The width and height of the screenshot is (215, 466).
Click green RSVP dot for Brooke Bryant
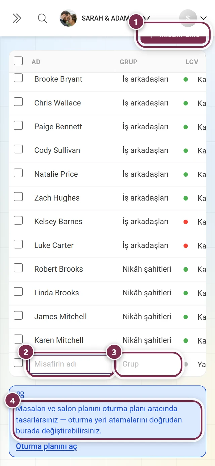[x=186, y=80]
